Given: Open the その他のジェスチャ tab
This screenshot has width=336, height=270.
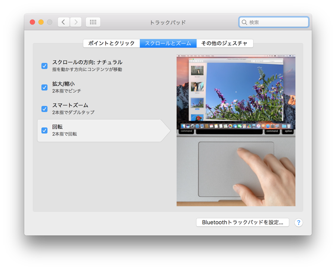Looking at the screenshot, I should click(x=224, y=43).
